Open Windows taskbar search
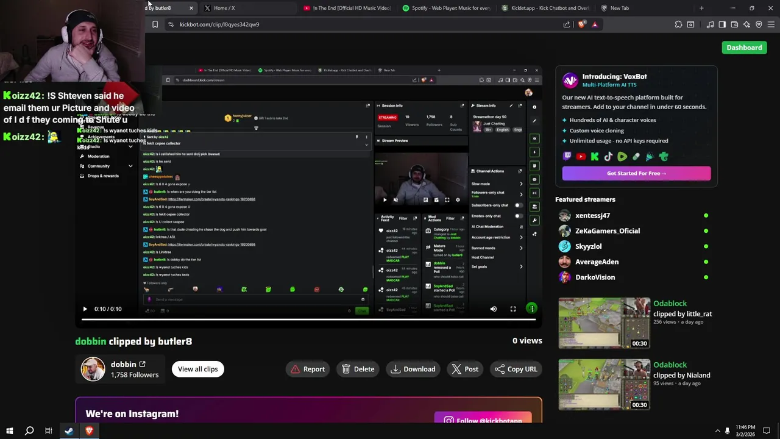 coord(29,430)
